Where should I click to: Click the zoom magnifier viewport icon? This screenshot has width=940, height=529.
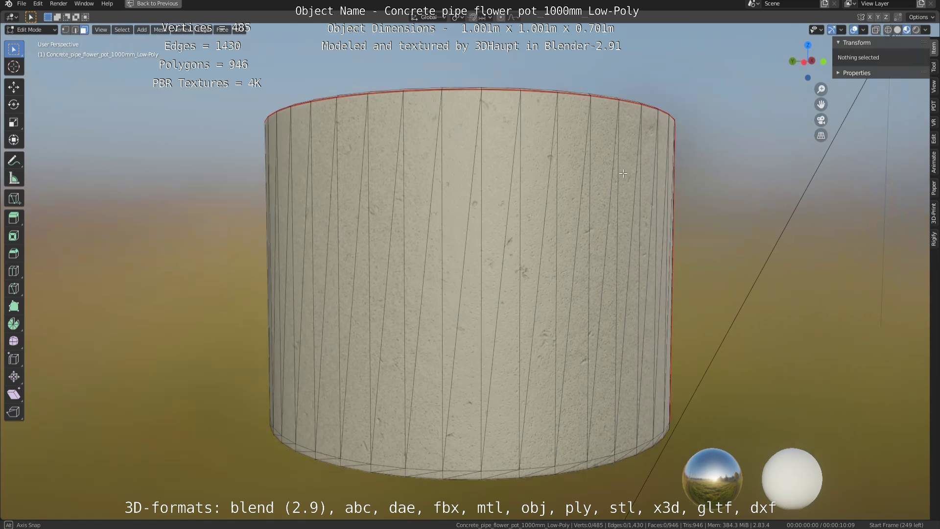pyautogui.click(x=821, y=89)
